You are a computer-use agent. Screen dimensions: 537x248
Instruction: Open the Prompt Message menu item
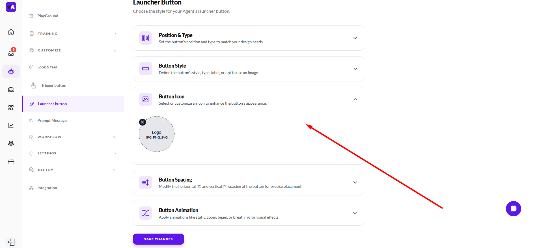(x=52, y=120)
